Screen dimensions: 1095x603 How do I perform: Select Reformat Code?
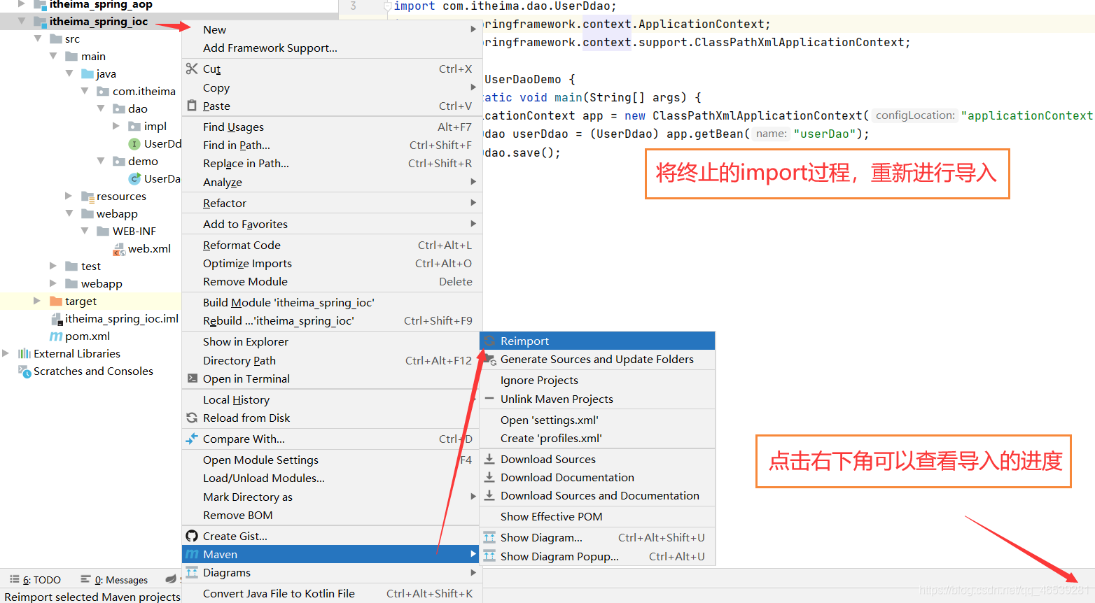(x=330, y=245)
